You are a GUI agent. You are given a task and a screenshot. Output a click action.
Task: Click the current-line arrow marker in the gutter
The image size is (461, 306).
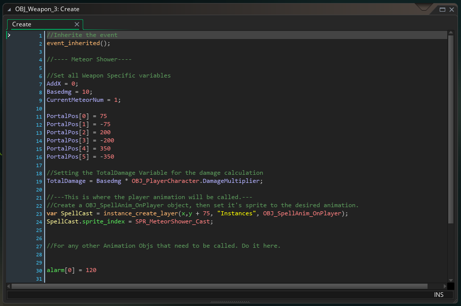(x=9, y=35)
